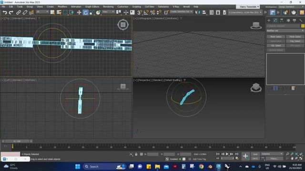Open the Selected key filter dropdown
Viewport: 305px width, 171px height.
[x=272, y=154]
